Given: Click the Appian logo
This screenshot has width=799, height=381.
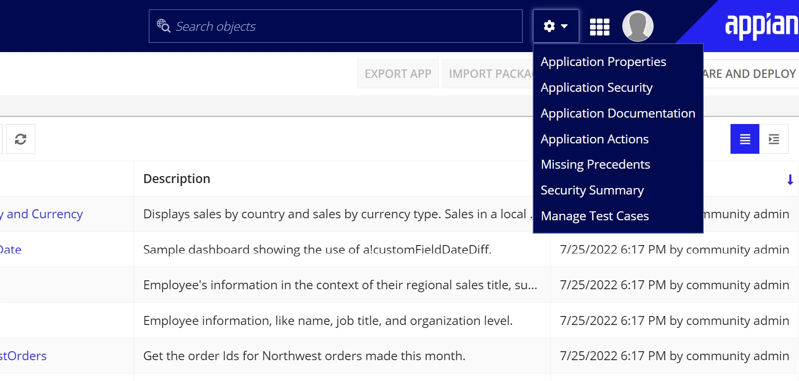Looking at the screenshot, I should point(761,26).
